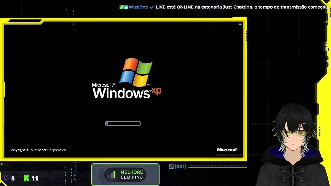
Task: Click the "LIVE está ONLINE" chat message
Action: pos(242,7)
